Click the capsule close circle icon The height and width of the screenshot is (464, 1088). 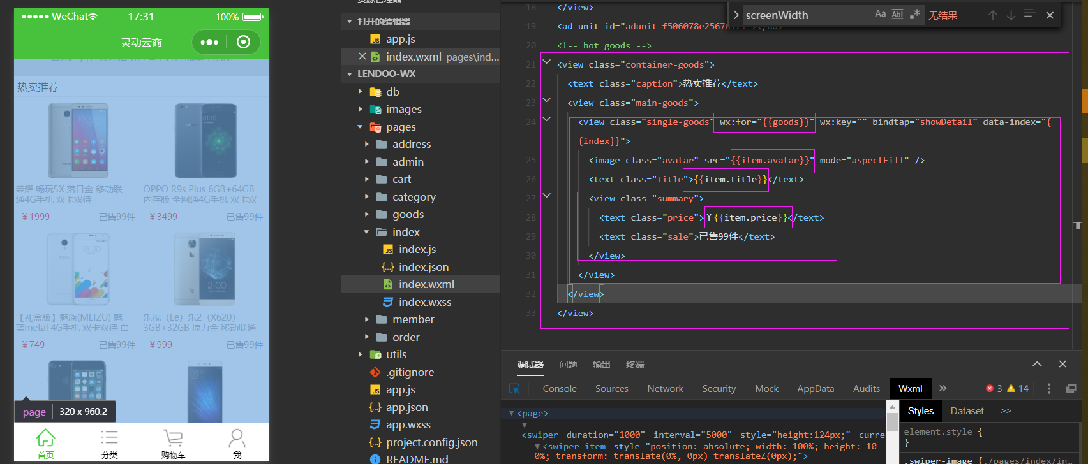243,42
